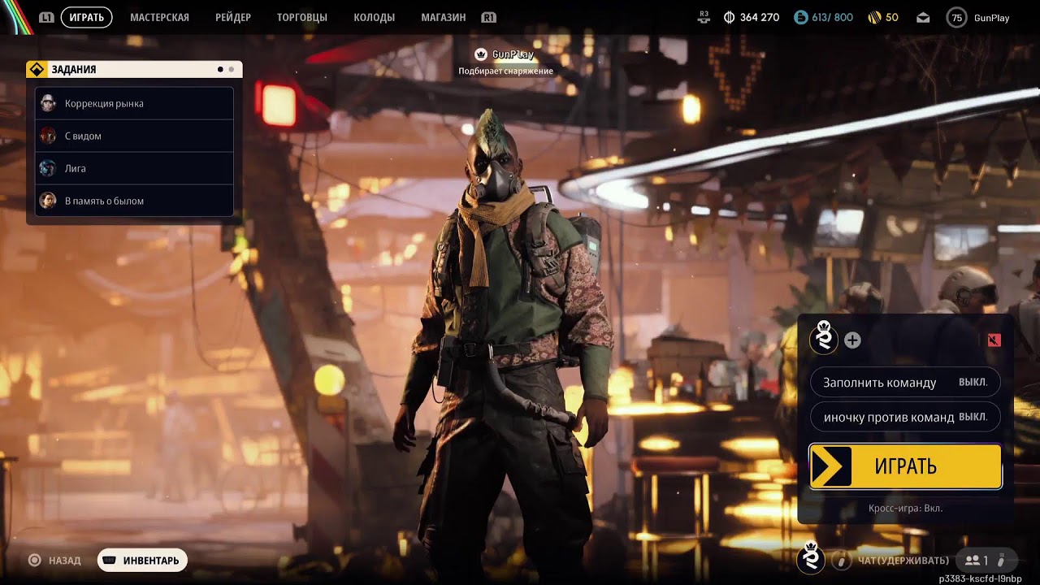Screen dimensions: 1040x585
Task: Click the avatar beside Лига quest
Action: [49, 168]
